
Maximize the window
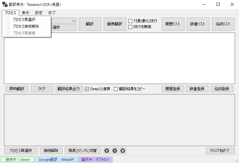[x=218, y=4]
